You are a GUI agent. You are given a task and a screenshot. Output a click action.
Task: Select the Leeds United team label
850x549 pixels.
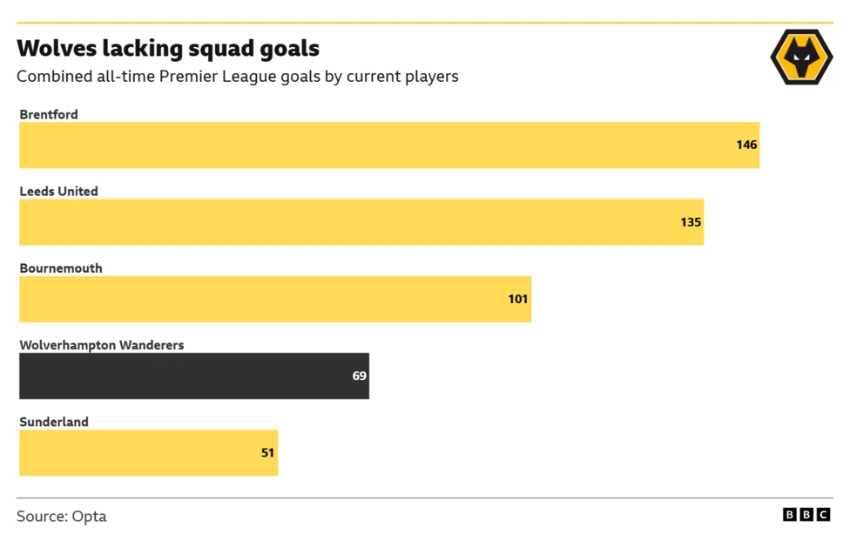[x=58, y=191]
